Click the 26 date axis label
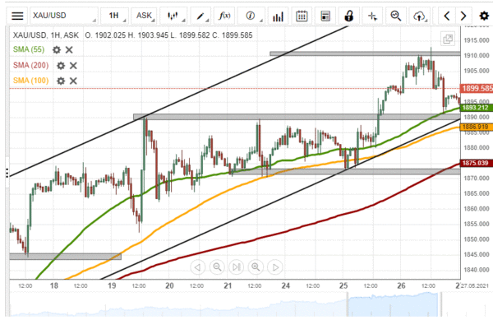This screenshot has width=493, height=320. pos(401,285)
